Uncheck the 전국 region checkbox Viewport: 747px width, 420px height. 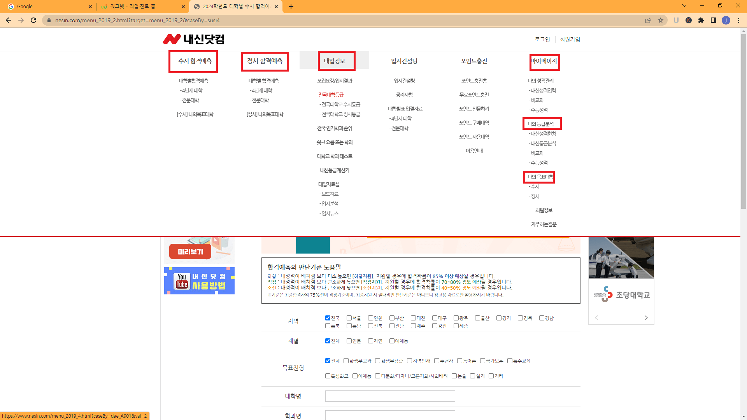pyautogui.click(x=328, y=318)
